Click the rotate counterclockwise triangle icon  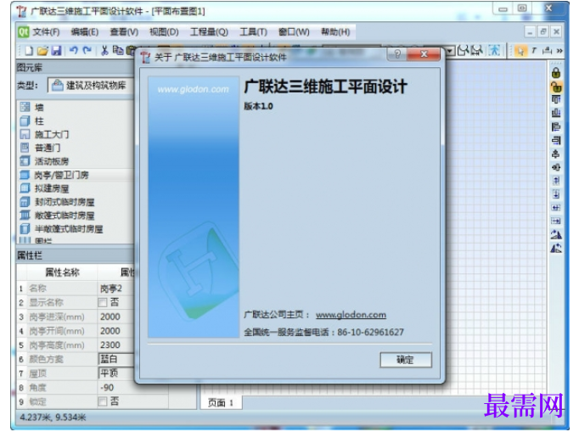556,248
